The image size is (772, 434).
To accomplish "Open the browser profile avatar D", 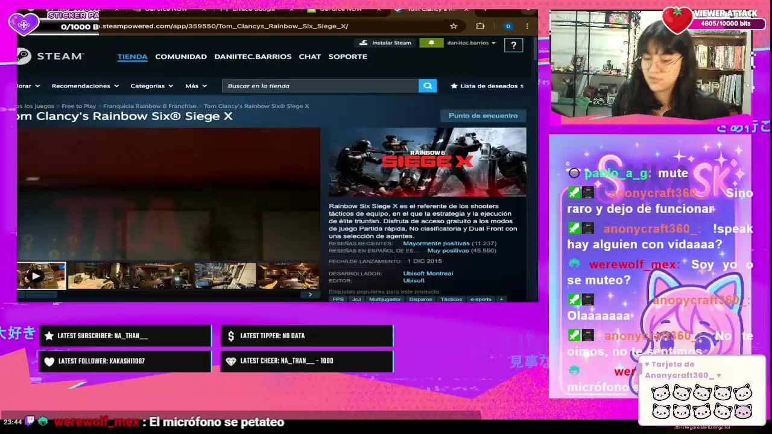I will [508, 26].
